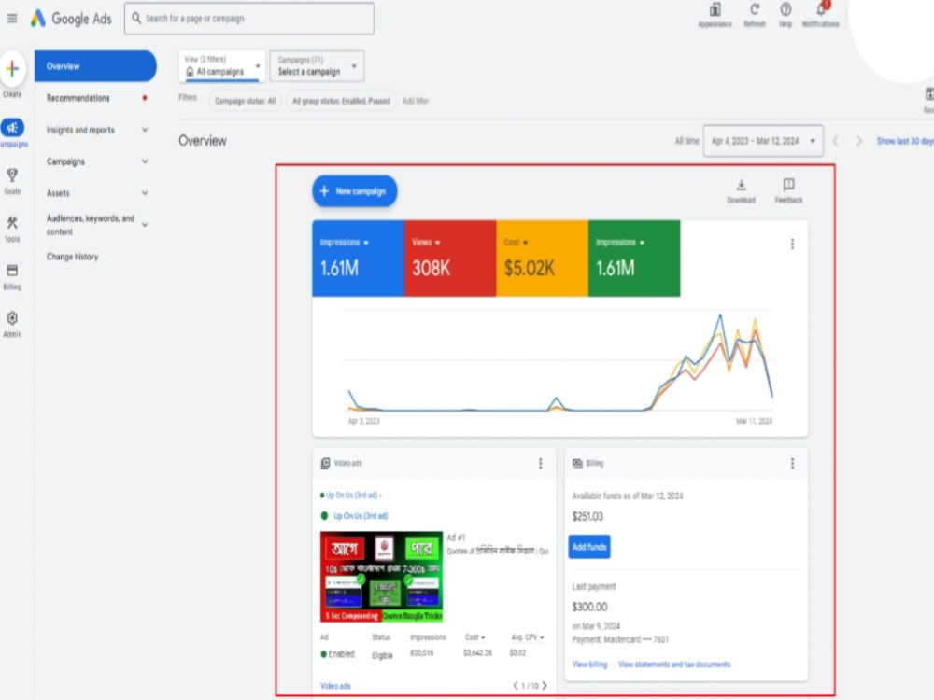Open the Avg. CPV column dropdown
This screenshot has width=934, height=700.
527,637
